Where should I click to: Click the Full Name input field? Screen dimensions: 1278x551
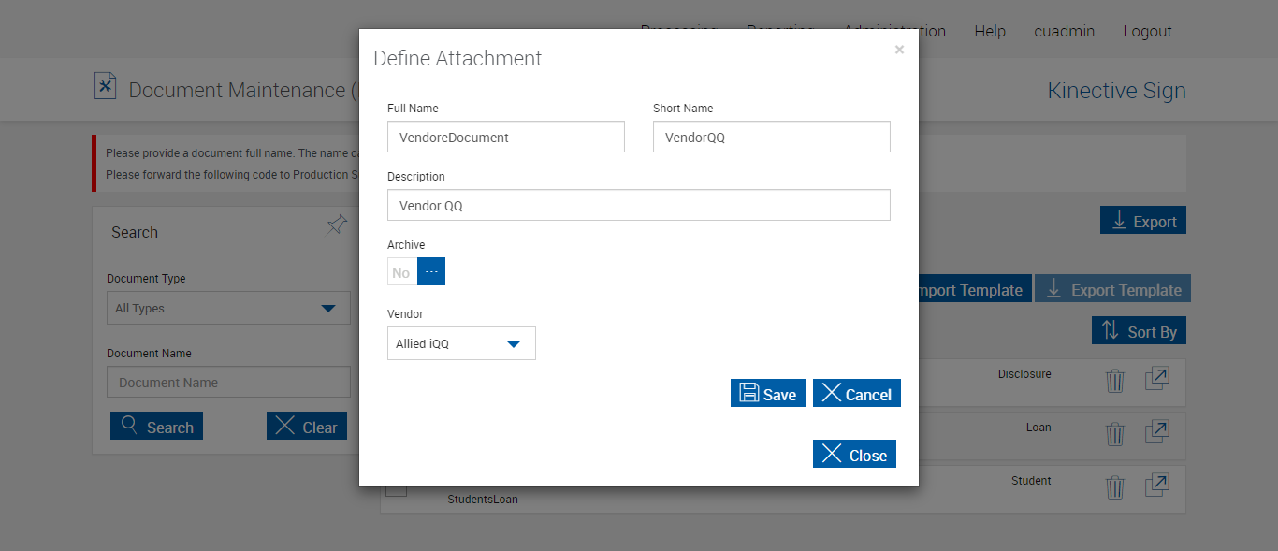(x=505, y=137)
